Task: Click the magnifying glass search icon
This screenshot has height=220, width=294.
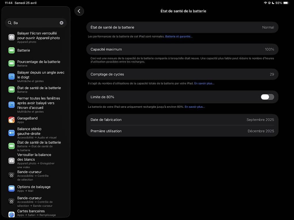Action: (x=10, y=23)
